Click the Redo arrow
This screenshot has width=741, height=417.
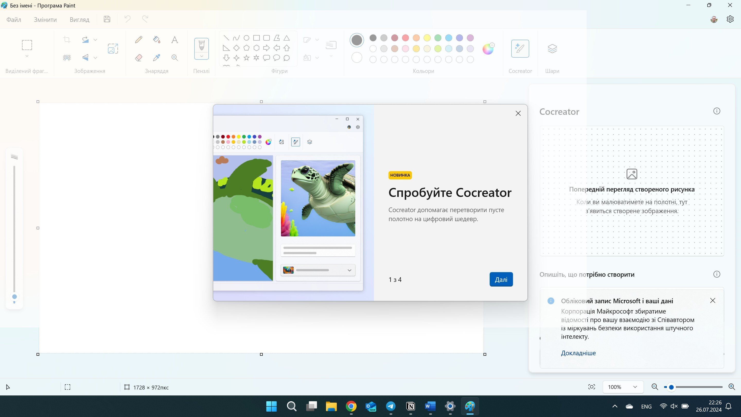pyautogui.click(x=145, y=19)
